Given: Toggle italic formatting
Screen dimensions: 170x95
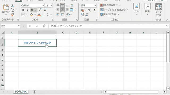Looking at the screenshot, I should (27, 10).
